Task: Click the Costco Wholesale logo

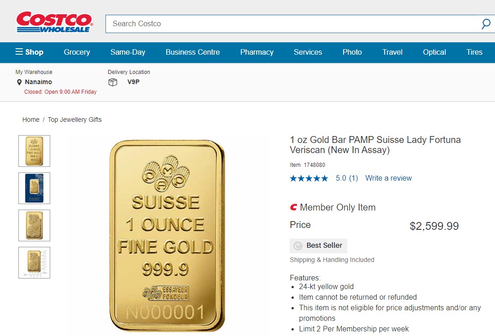Action: click(54, 22)
